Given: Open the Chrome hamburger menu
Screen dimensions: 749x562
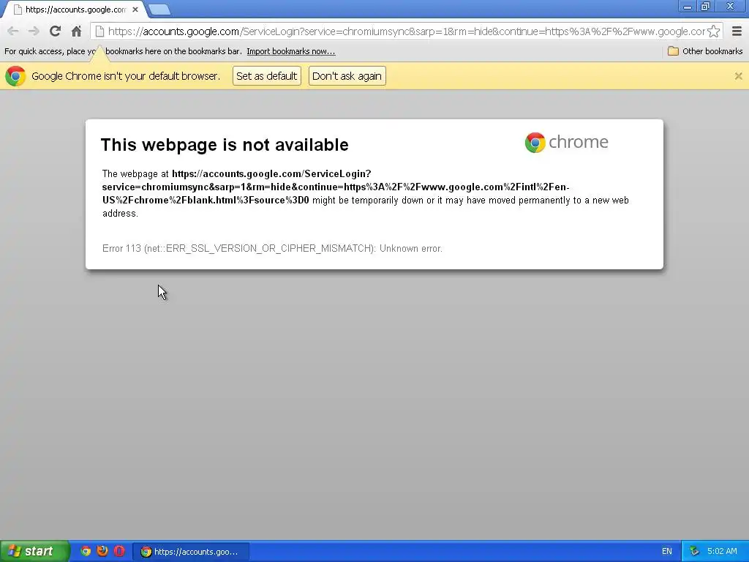Looking at the screenshot, I should point(737,31).
